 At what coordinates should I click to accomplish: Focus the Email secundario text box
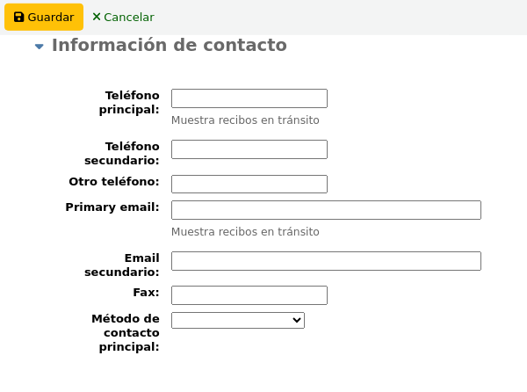pyautogui.click(x=326, y=261)
